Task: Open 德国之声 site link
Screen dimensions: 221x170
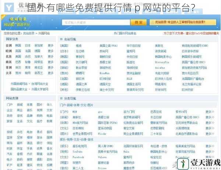Action: [81, 84]
